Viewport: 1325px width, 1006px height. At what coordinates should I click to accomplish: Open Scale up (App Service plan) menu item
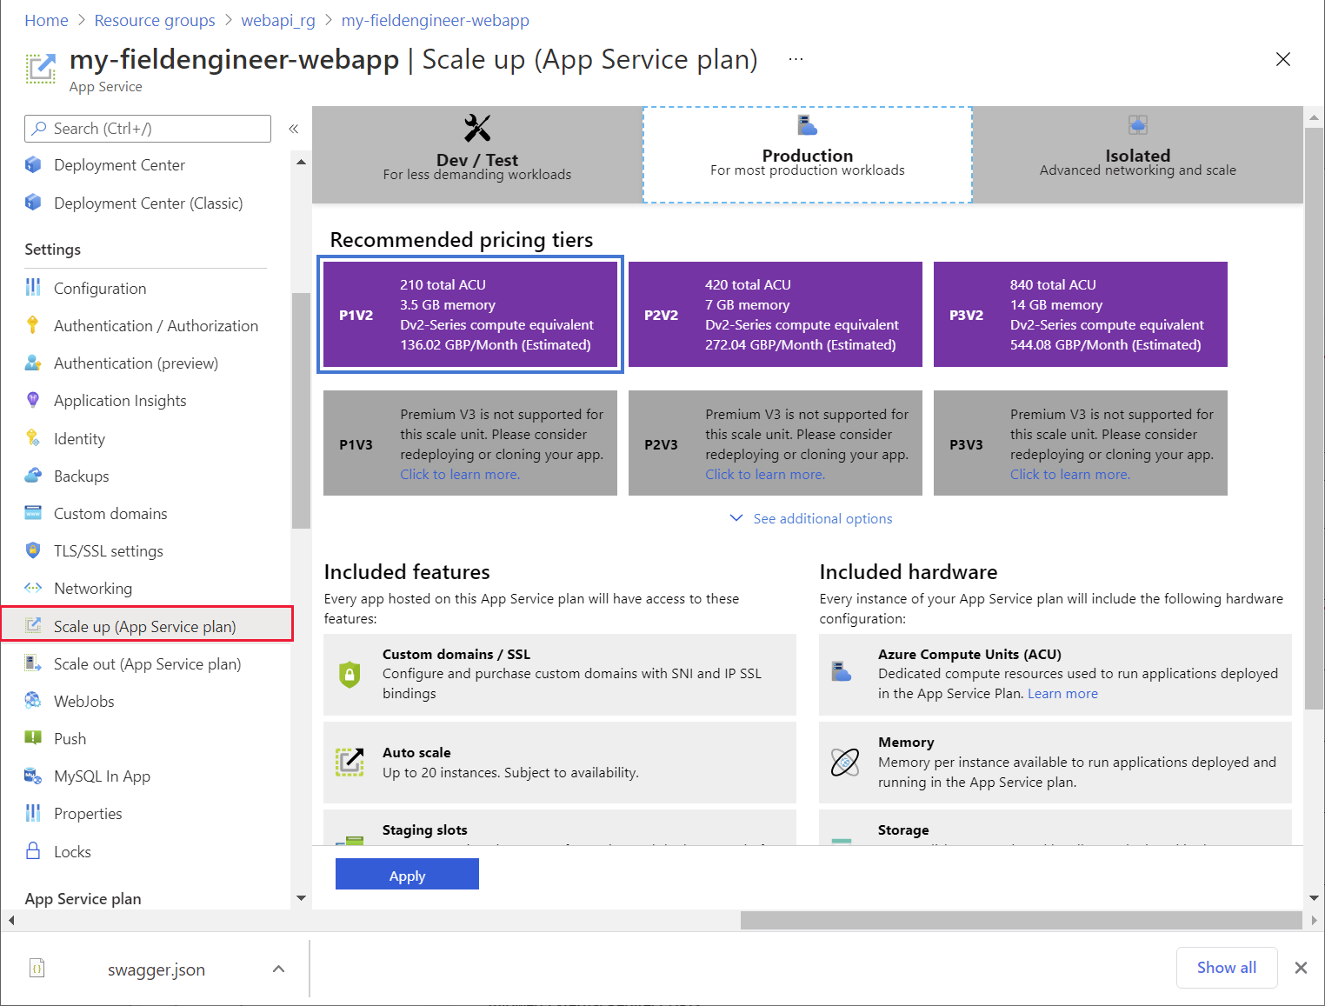pyautogui.click(x=146, y=626)
